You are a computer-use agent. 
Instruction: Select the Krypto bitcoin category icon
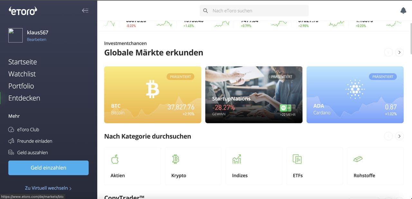click(x=175, y=159)
